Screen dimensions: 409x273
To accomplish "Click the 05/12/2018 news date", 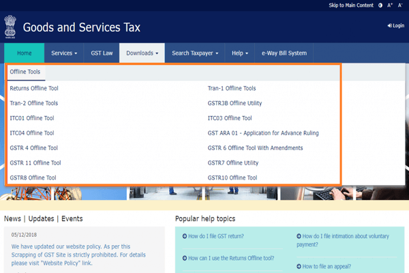I will 24,235.
